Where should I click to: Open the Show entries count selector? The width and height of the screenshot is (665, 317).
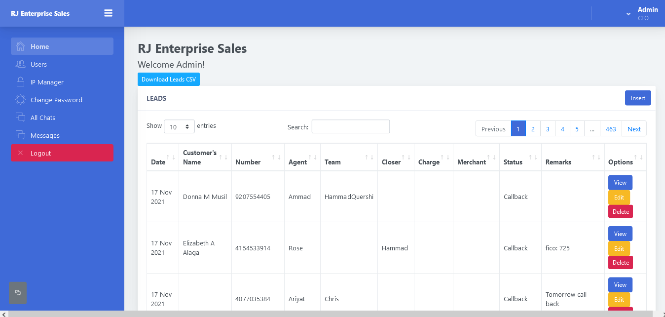179,126
